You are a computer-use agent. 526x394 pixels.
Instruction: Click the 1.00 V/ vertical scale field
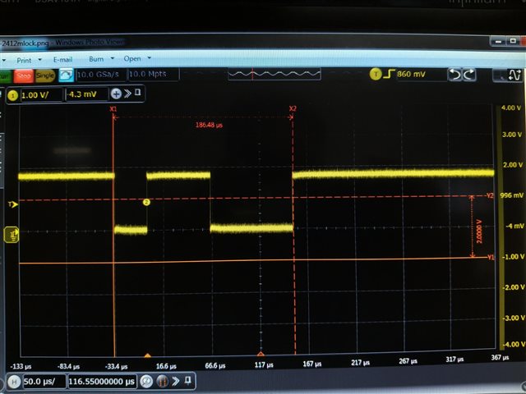point(41,95)
